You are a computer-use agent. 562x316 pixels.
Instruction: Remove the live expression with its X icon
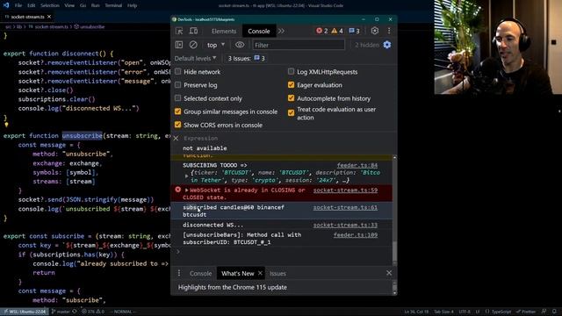[176, 139]
